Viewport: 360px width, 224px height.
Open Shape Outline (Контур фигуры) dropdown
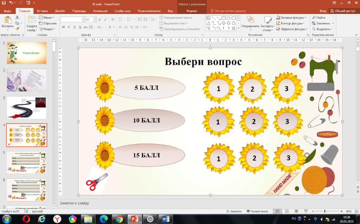pyautogui.click(x=291, y=23)
